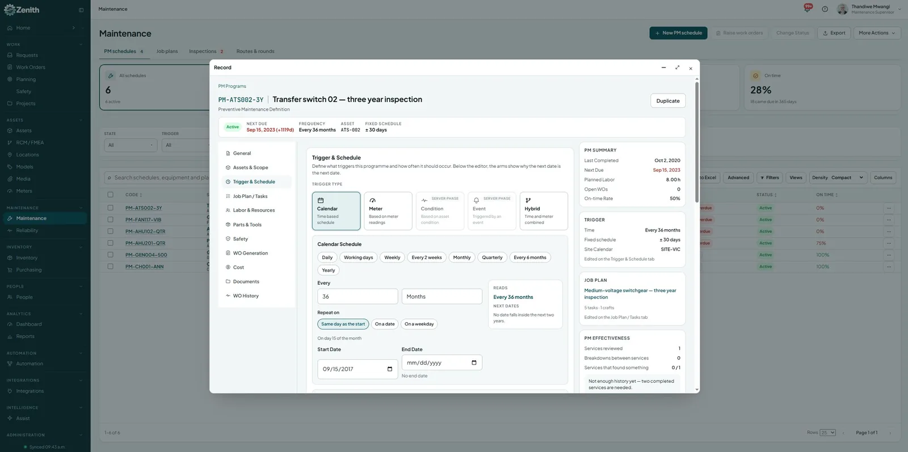
Task: Open Reliability in sidebar
Action: (x=27, y=230)
